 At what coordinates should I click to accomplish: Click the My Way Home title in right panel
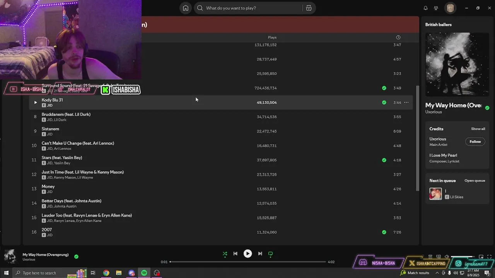(453, 105)
